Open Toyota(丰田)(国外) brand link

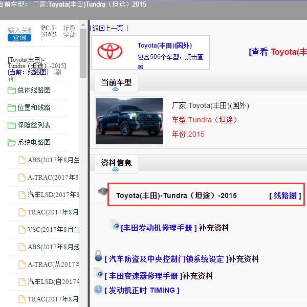(x=165, y=46)
